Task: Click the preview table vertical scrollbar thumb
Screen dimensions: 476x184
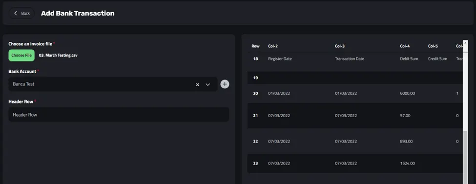Action: (465, 157)
